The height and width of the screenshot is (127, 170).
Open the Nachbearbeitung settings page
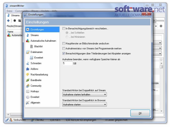[x=42, y=74]
